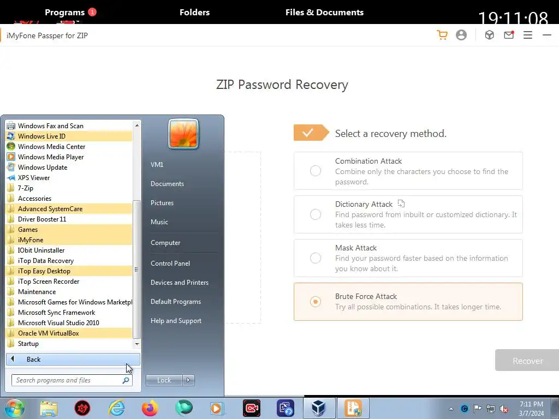Viewport: 559px width, 419px height.
Task: Open the shutdown options arrow next to Lock
Action: click(188, 380)
